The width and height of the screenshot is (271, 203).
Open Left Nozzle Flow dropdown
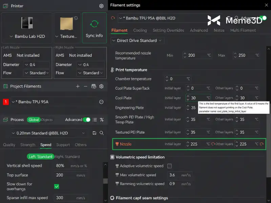(x=37, y=73)
